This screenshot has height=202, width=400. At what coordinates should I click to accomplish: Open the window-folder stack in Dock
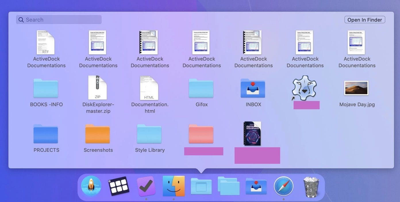pyautogui.click(x=201, y=186)
